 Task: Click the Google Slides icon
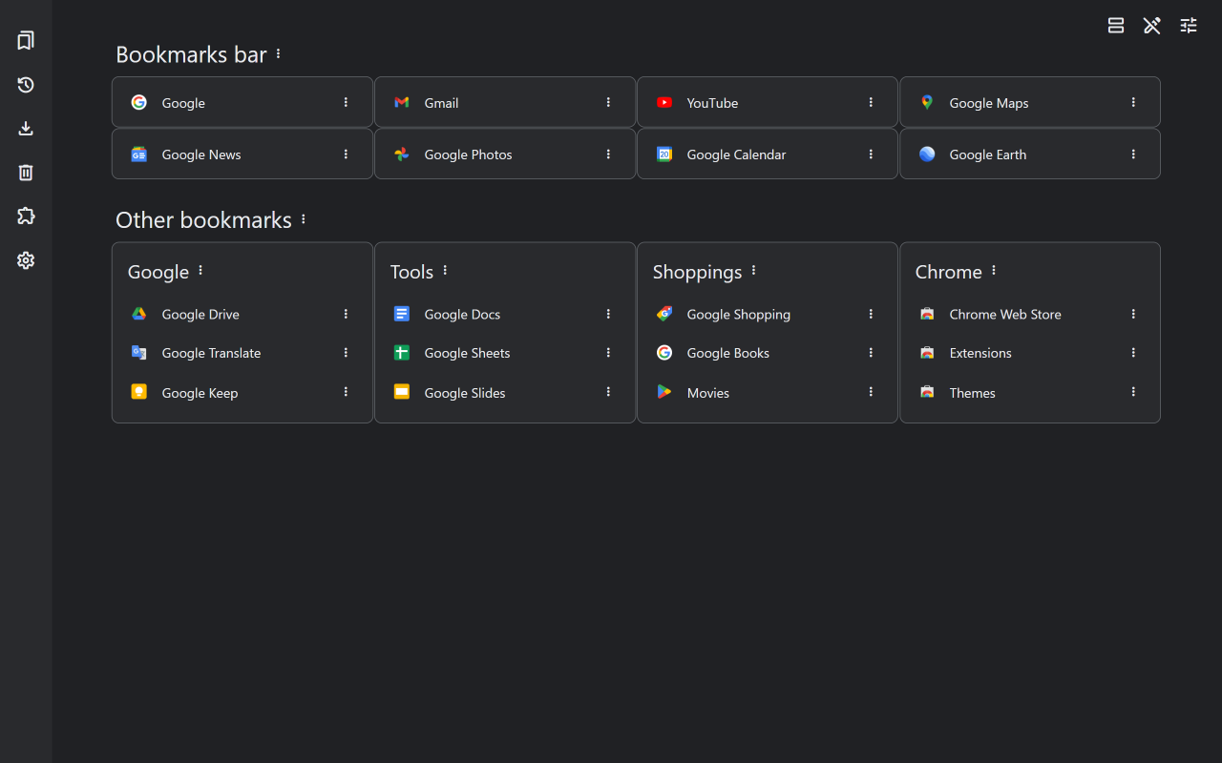pyautogui.click(x=402, y=392)
